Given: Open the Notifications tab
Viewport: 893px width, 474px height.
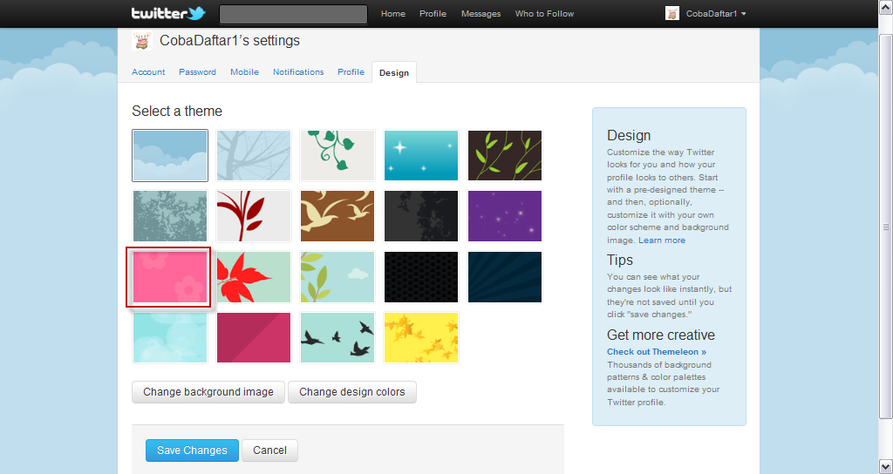Looking at the screenshot, I should tap(298, 72).
